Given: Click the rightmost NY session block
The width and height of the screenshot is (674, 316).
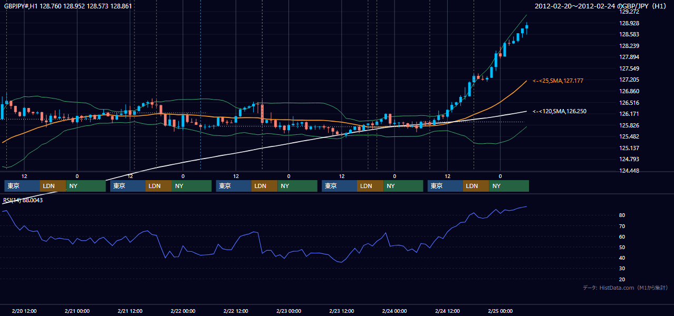Looking at the screenshot, I should [508, 186].
